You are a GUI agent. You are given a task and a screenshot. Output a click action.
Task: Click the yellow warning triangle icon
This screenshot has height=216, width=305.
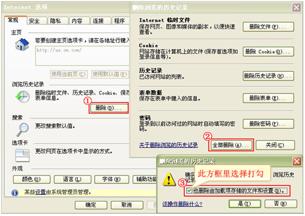coord(169,179)
